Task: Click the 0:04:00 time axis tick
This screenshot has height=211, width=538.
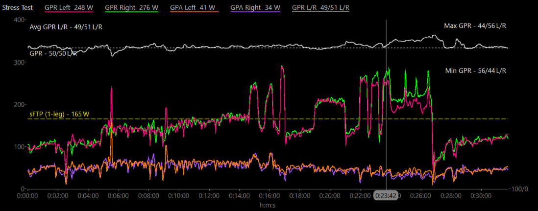Action: tap(88, 195)
